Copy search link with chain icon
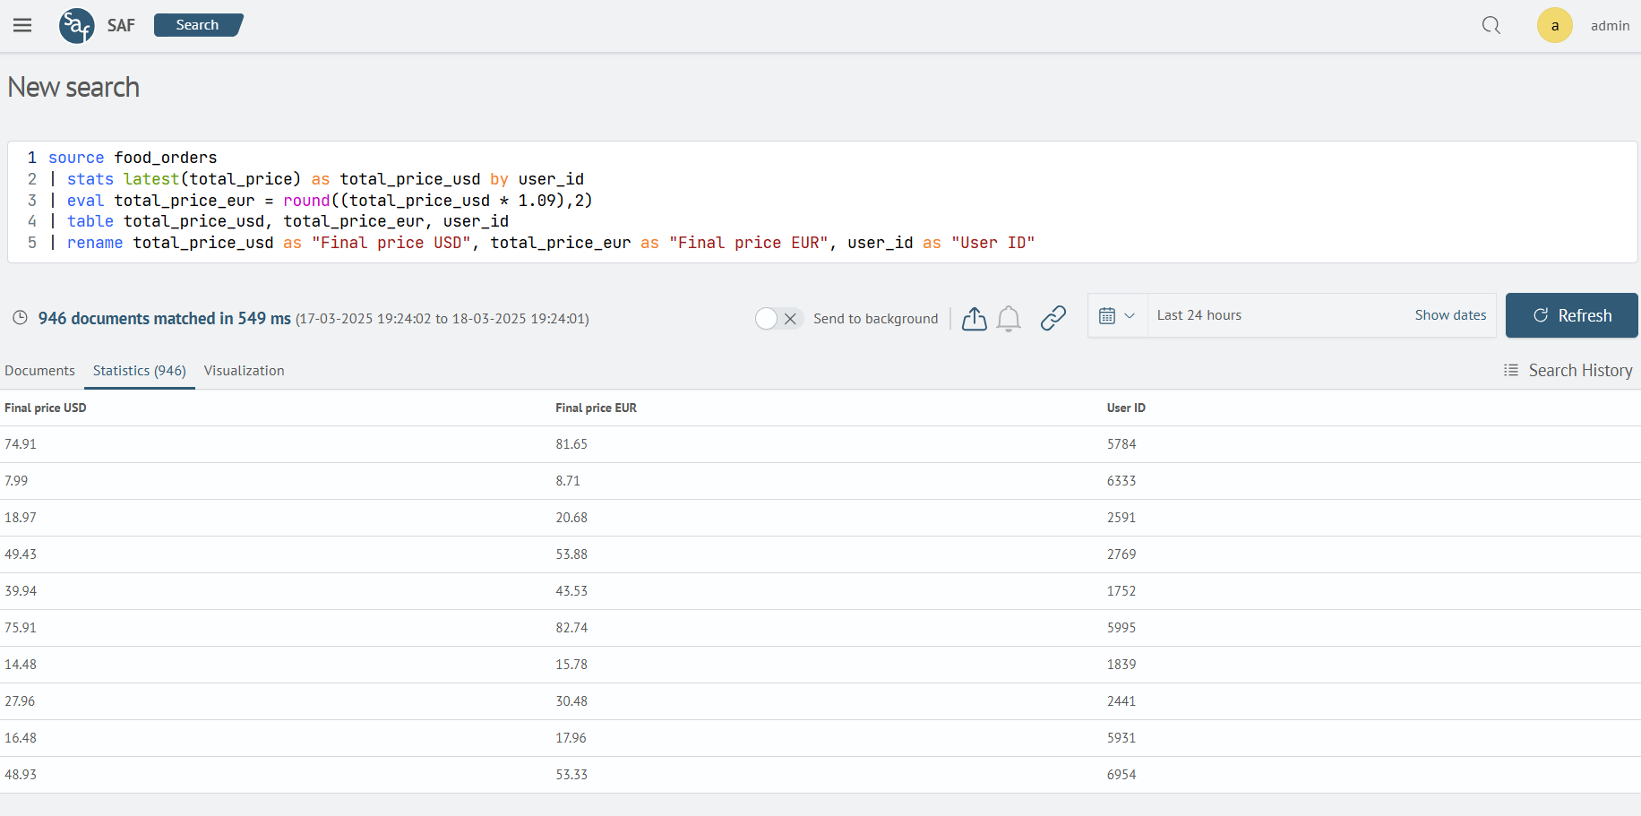 coord(1053,318)
